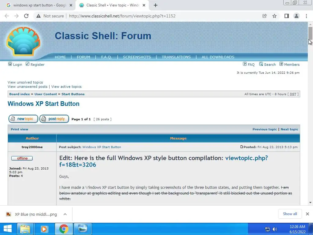Click the FAQ question mark icon
Image resolution: width=313 pixels, height=235 pixels.
tap(245, 64)
